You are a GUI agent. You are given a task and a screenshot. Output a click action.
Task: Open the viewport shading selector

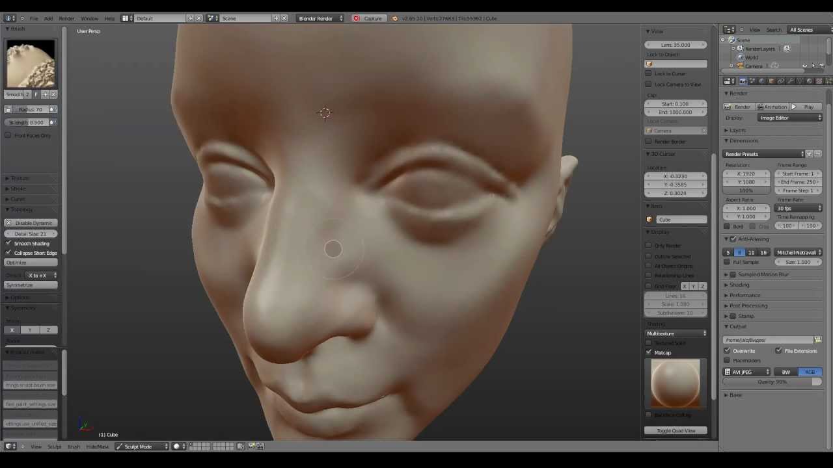click(179, 447)
